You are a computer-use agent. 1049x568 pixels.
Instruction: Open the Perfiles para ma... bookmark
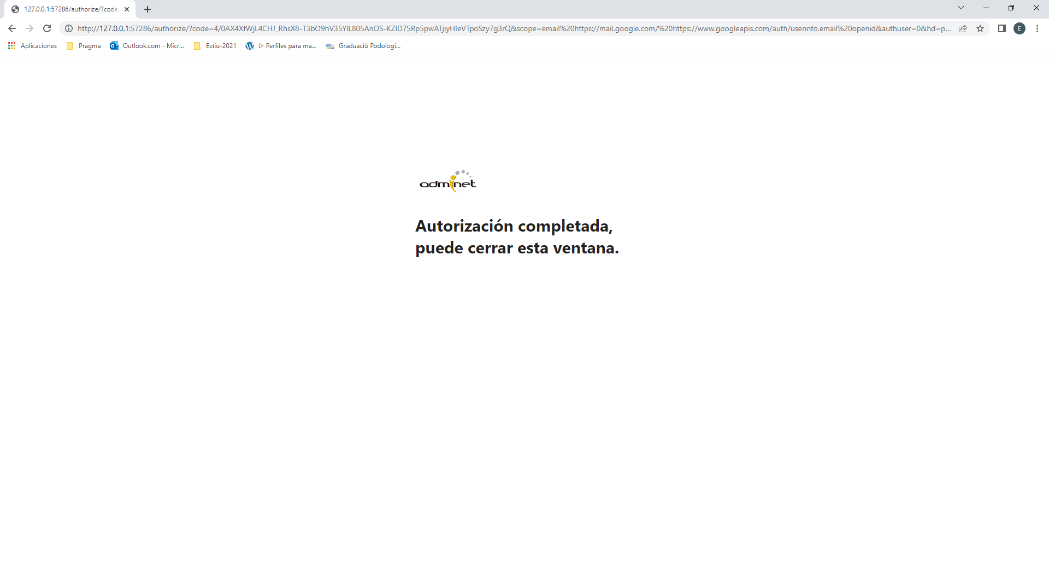click(x=281, y=46)
